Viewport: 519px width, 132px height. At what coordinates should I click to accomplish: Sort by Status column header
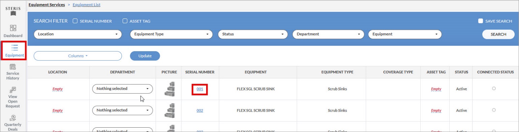coord(461,72)
